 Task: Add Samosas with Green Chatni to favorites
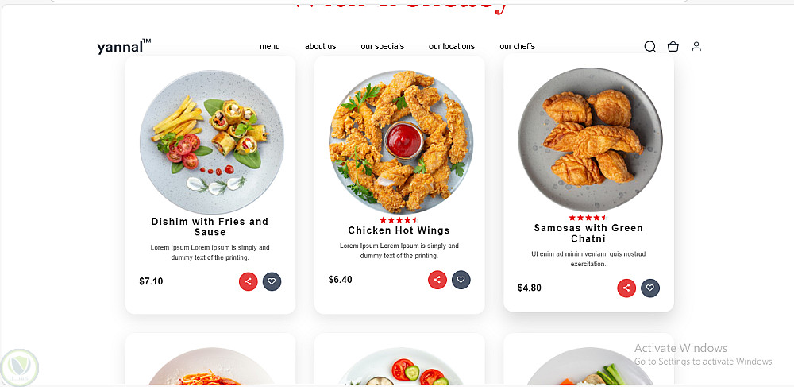(650, 288)
